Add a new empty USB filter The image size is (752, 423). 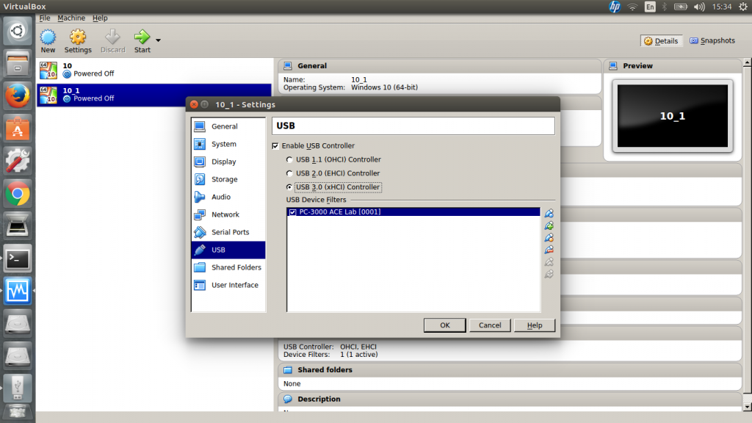[x=548, y=214]
